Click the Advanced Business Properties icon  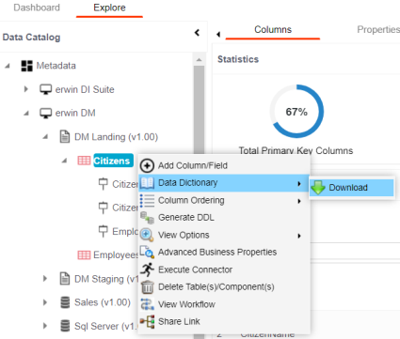pos(147,252)
